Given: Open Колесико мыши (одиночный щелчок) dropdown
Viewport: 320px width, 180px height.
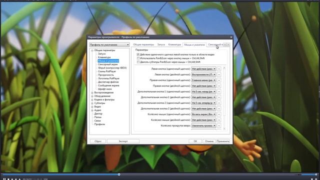Looking at the screenshot, I should [x=203, y=114].
